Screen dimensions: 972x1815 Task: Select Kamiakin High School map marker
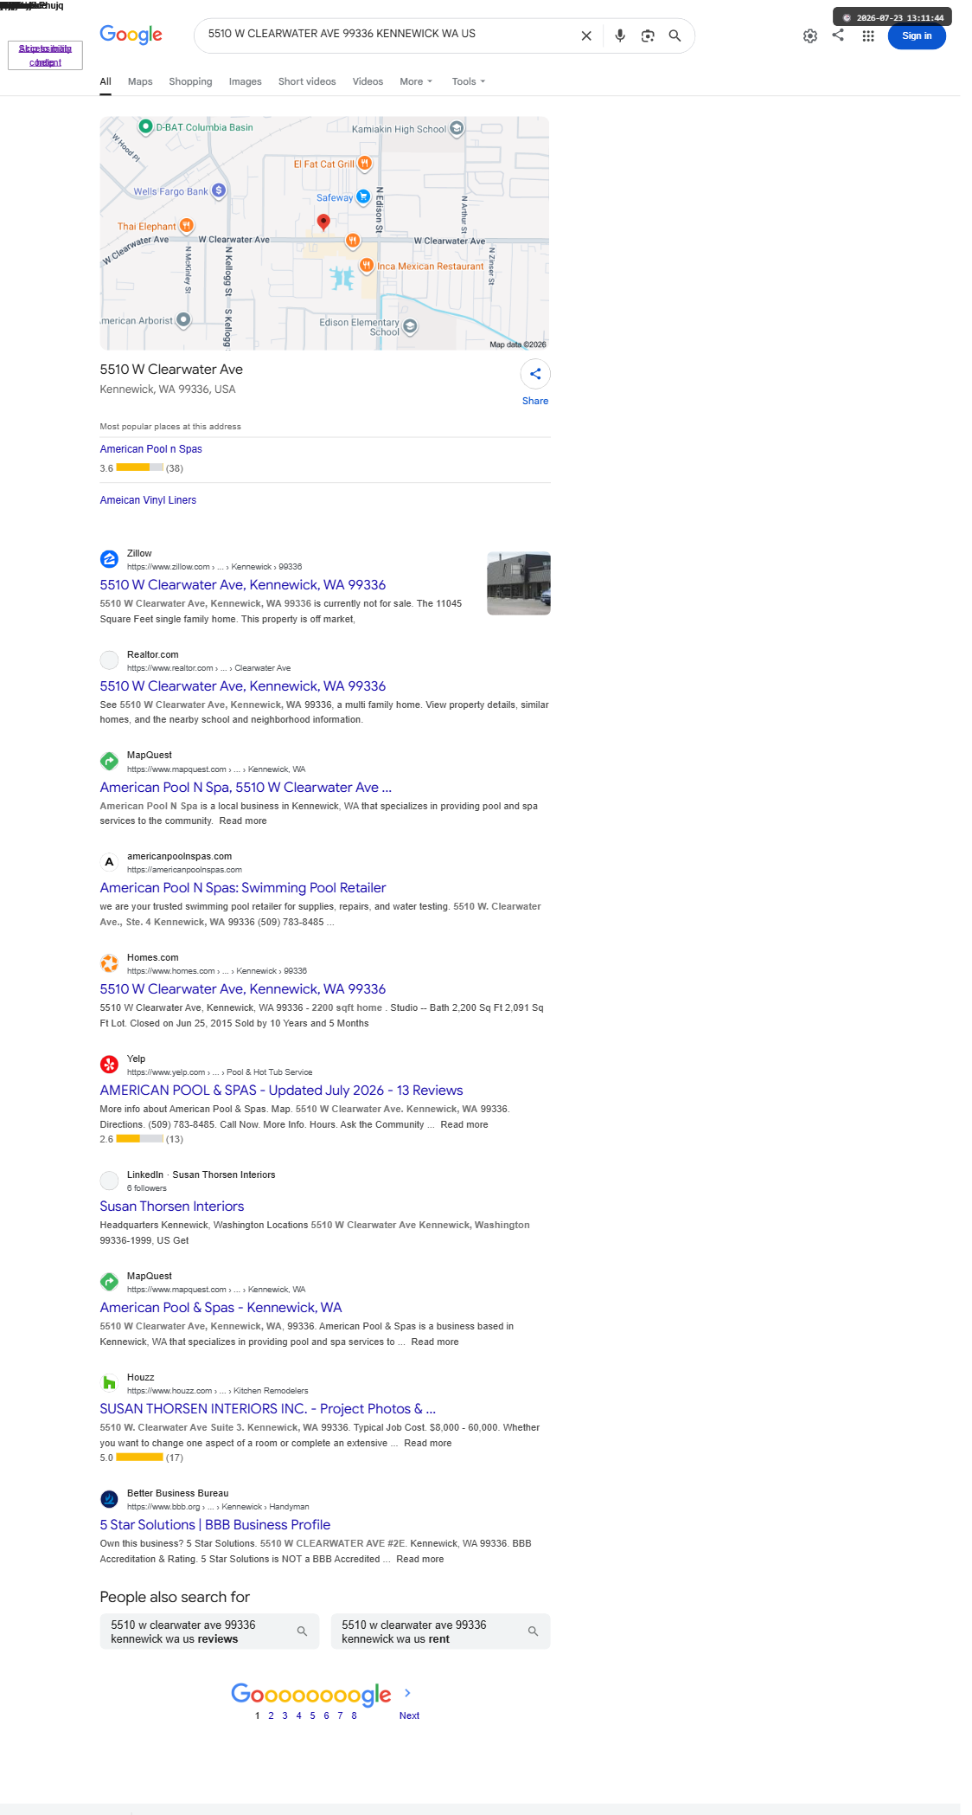[457, 128]
